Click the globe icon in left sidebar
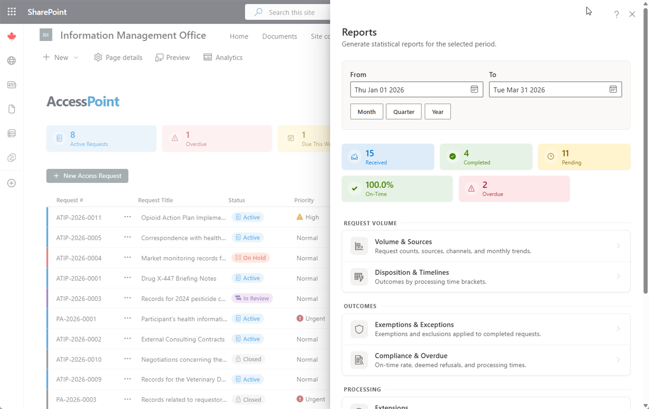Image resolution: width=649 pixels, height=409 pixels. pyautogui.click(x=11, y=60)
